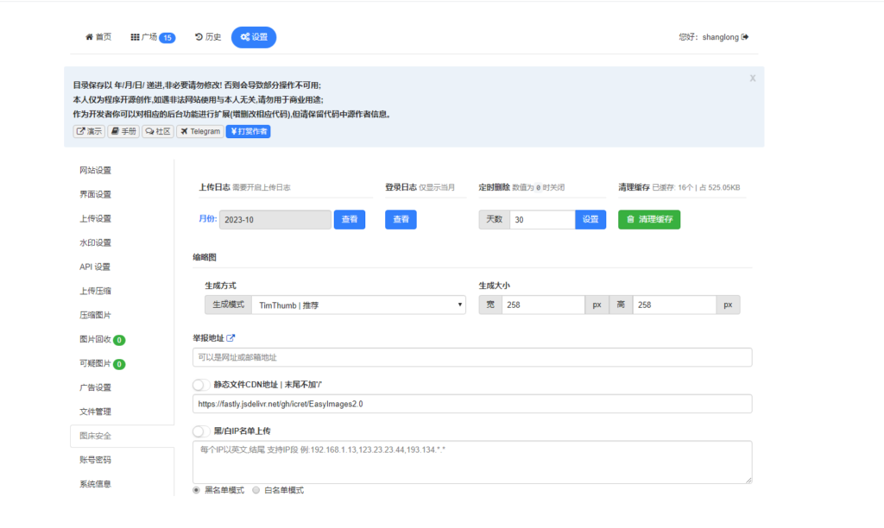The width and height of the screenshot is (884, 528).
Task: Click 设置 button next to 天数 field
Action: click(590, 220)
